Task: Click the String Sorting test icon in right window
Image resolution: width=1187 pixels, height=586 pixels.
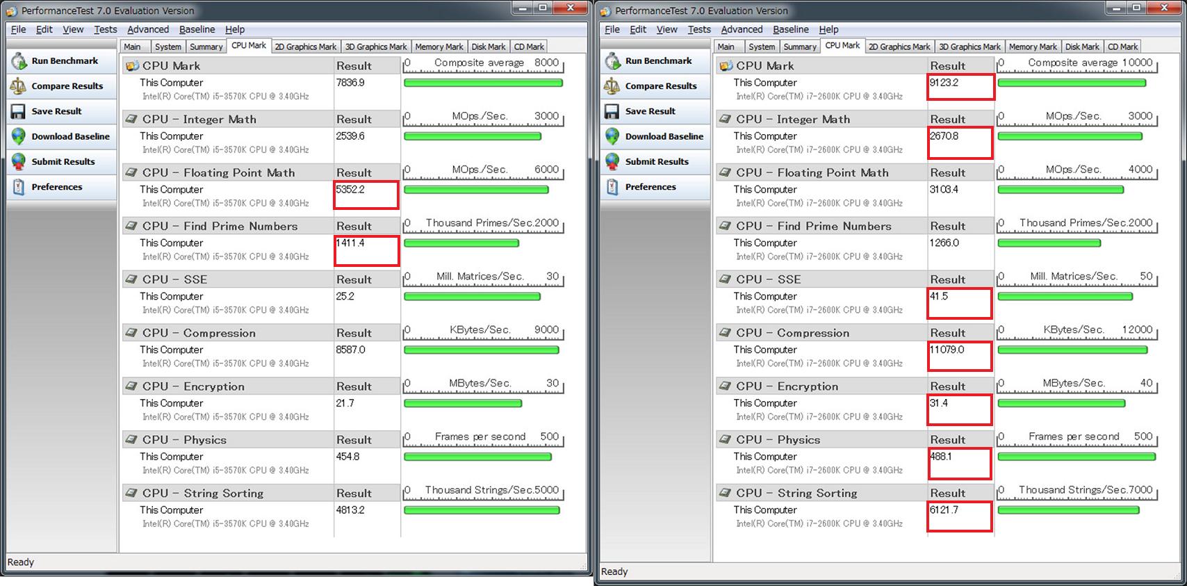Action: point(725,494)
